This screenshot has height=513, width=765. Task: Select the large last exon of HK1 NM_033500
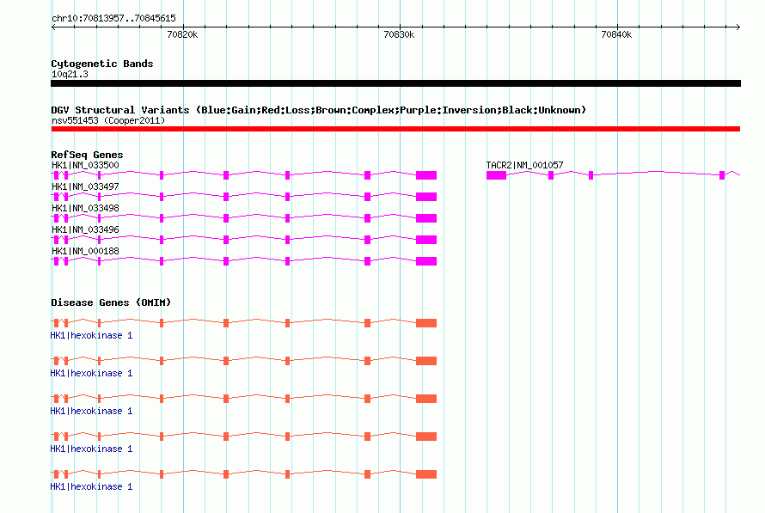426,175
